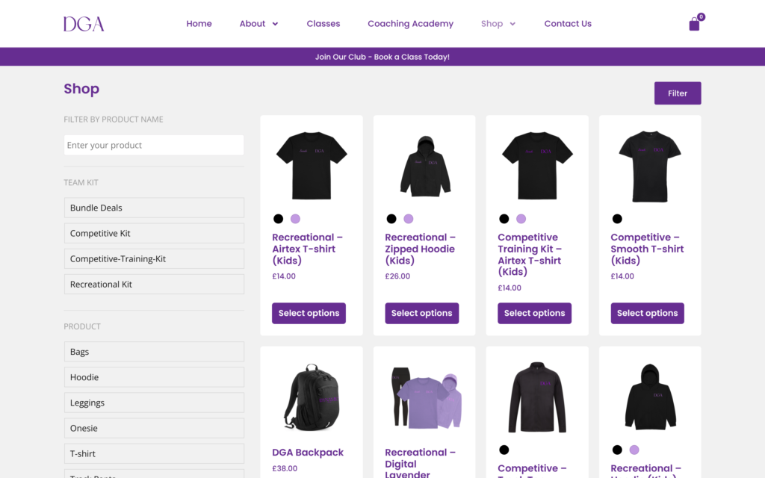The image size is (765, 478).
Task: Click the DGA logo in header
Action: [x=84, y=24]
